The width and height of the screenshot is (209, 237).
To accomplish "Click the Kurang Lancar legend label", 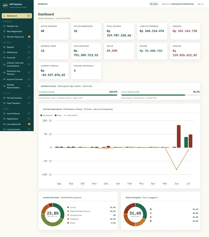I will [76, 215].
